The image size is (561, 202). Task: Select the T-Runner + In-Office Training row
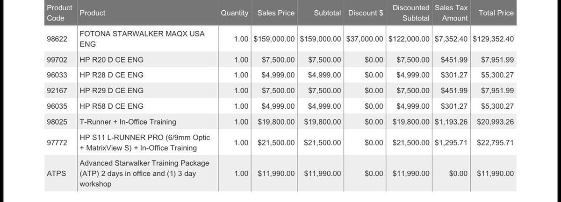[128, 122]
